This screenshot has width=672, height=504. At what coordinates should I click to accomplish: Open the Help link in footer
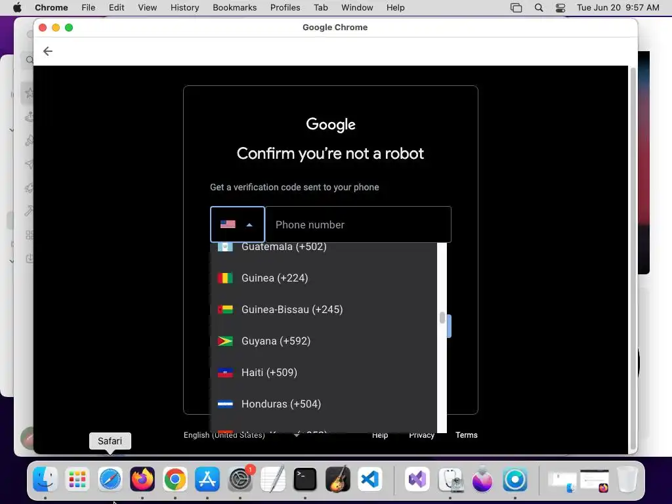point(380,435)
